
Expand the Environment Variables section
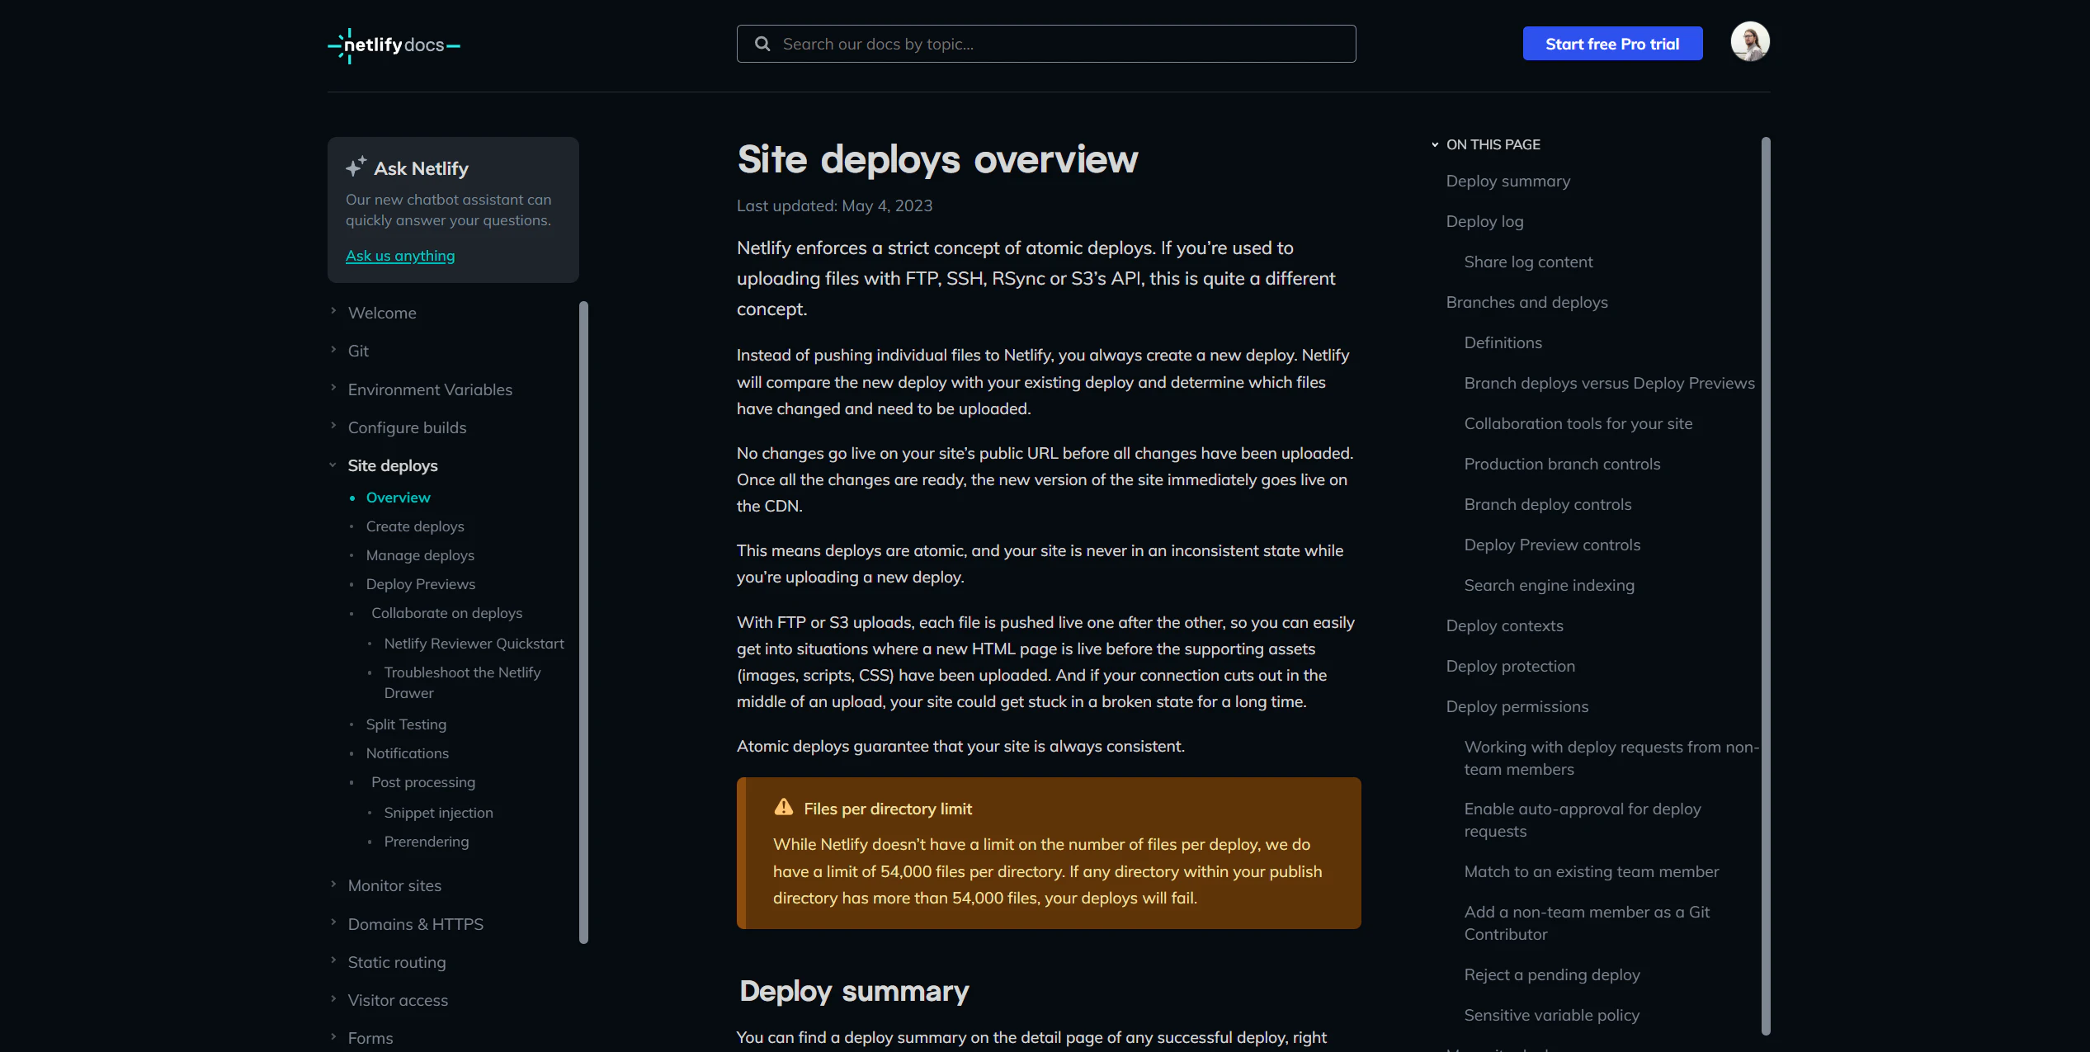tap(333, 388)
